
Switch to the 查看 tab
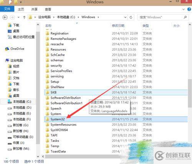(48, 9)
